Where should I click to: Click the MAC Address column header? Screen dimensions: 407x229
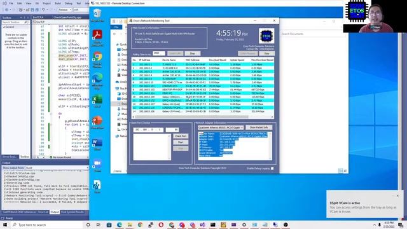pos(193,60)
